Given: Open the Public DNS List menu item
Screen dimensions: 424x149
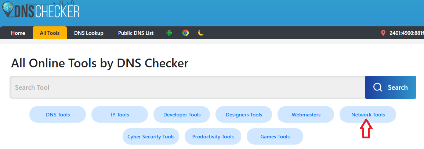Looking at the screenshot, I should coord(136,33).
